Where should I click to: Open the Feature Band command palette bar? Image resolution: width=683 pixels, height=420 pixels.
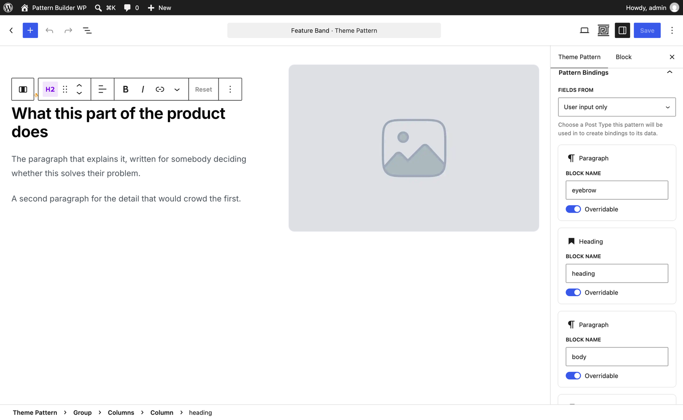coord(334,30)
